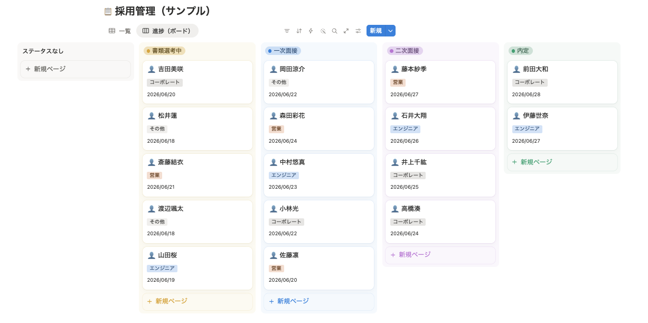Open the automation lightning icon
Viewport: 648px width, 323px height.
pos(311,31)
